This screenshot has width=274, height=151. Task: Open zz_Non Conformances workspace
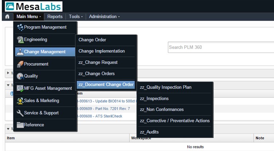(175, 110)
